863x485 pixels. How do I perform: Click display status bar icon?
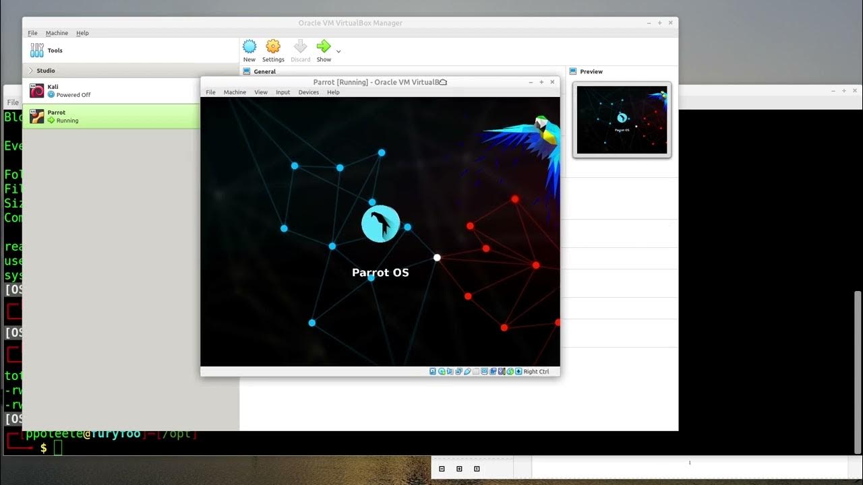(484, 371)
